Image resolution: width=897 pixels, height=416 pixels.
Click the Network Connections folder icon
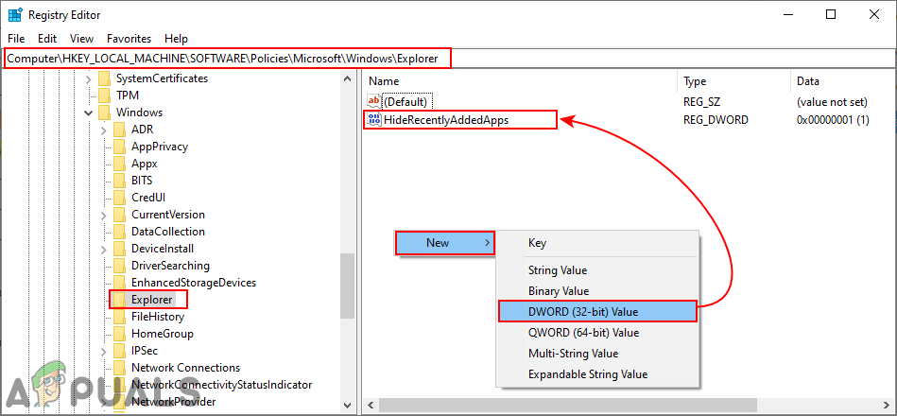[119, 368]
